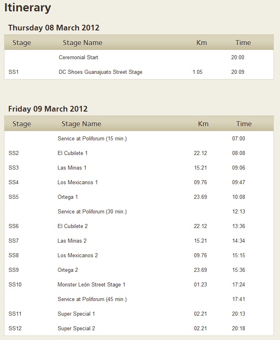Select DC Shoes Guanajuato Street Stage entry

coord(100,72)
